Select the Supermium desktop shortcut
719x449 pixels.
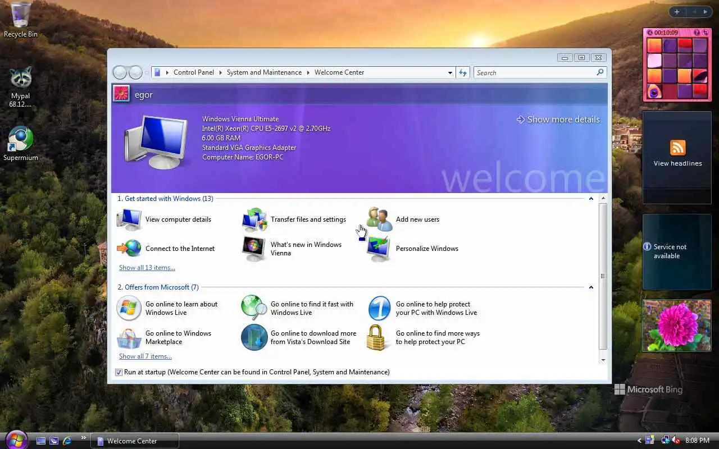pyautogui.click(x=21, y=144)
